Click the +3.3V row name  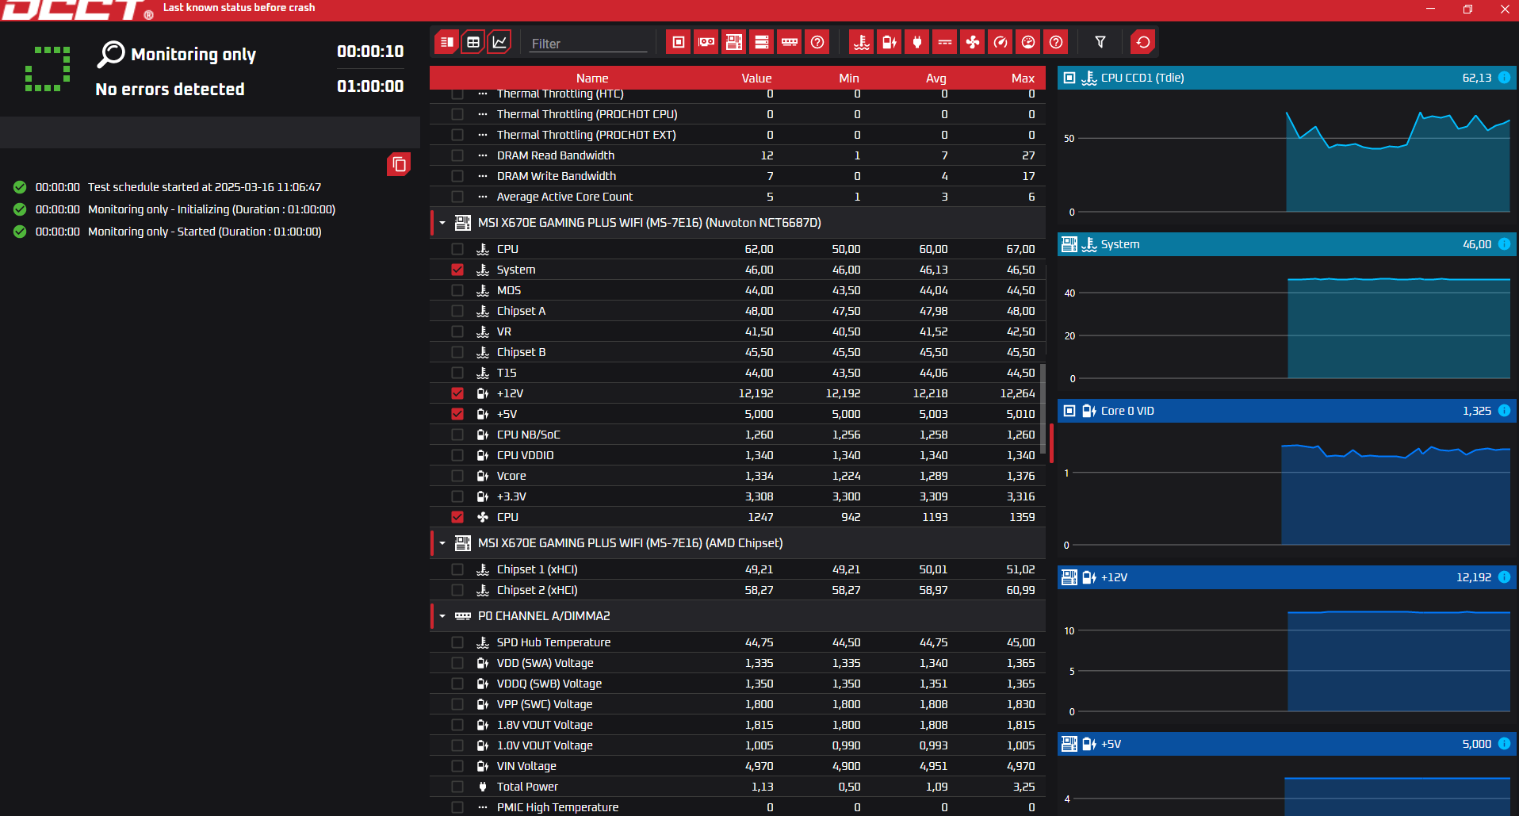point(511,496)
